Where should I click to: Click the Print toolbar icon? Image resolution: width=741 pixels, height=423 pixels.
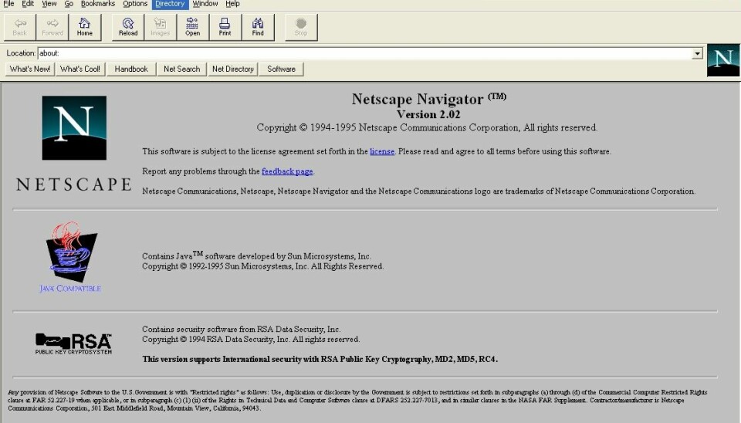[x=225, y=27]
